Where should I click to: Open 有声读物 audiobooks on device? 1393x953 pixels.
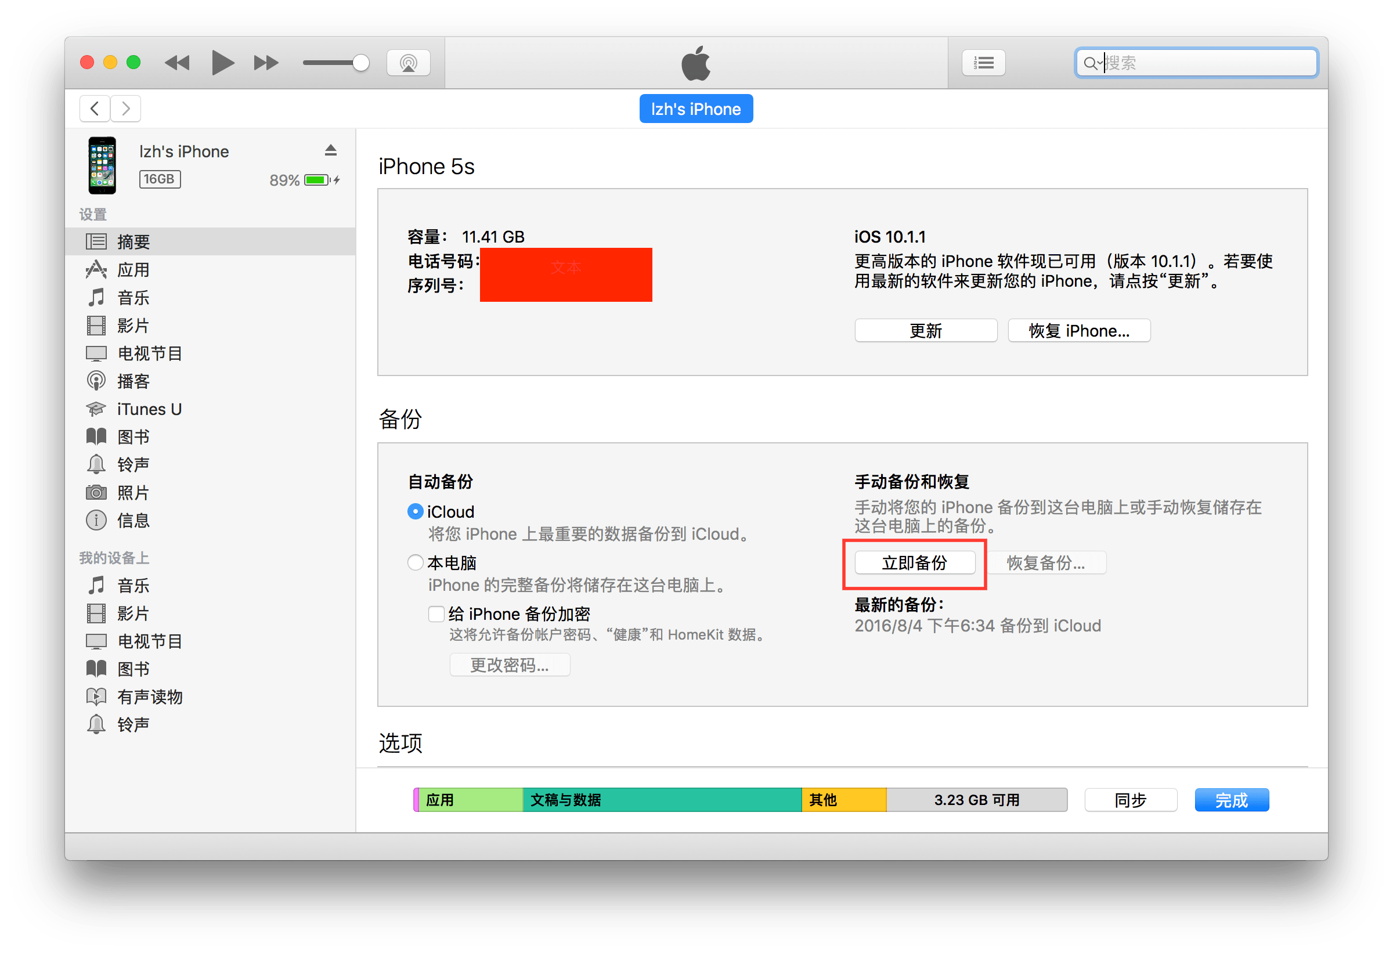point(210,696)
